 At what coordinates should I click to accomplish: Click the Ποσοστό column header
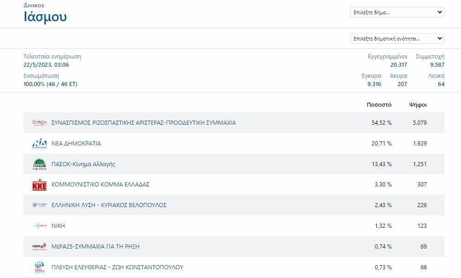click(379, 105)
